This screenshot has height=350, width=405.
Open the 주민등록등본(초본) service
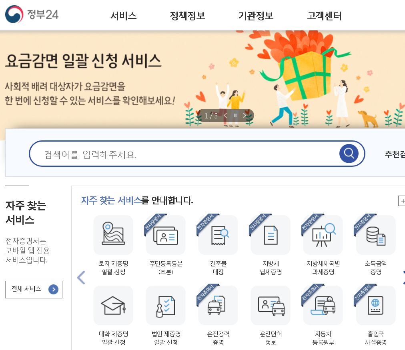click(165, 235)
